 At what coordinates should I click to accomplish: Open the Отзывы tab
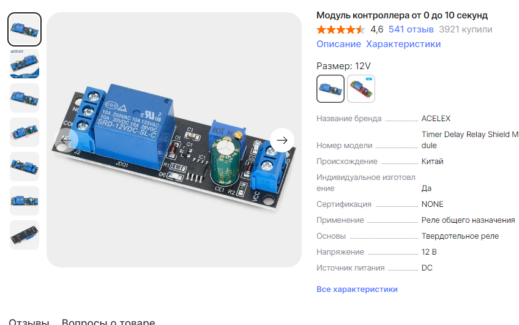(x=29, y=322)
